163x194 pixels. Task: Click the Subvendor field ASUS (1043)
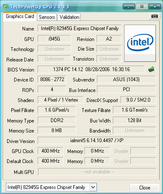click(x=126, y=79)
